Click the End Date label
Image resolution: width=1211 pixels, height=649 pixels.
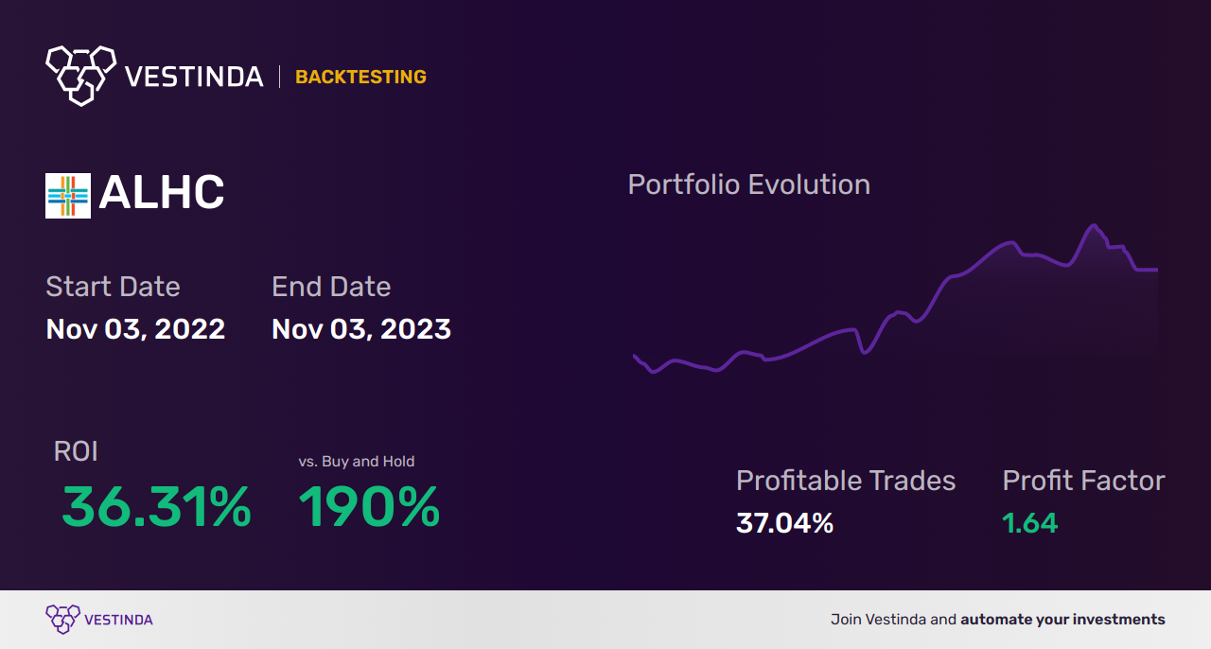tap(331, 286)
